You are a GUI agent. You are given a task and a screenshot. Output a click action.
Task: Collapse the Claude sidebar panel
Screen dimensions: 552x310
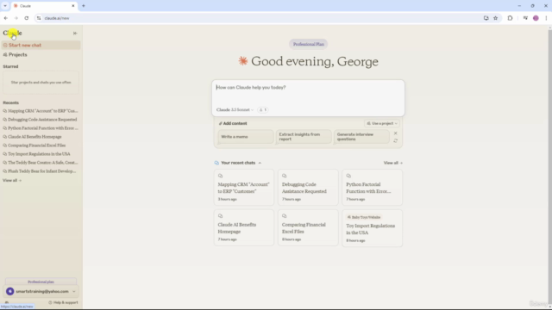click(75, 33)
